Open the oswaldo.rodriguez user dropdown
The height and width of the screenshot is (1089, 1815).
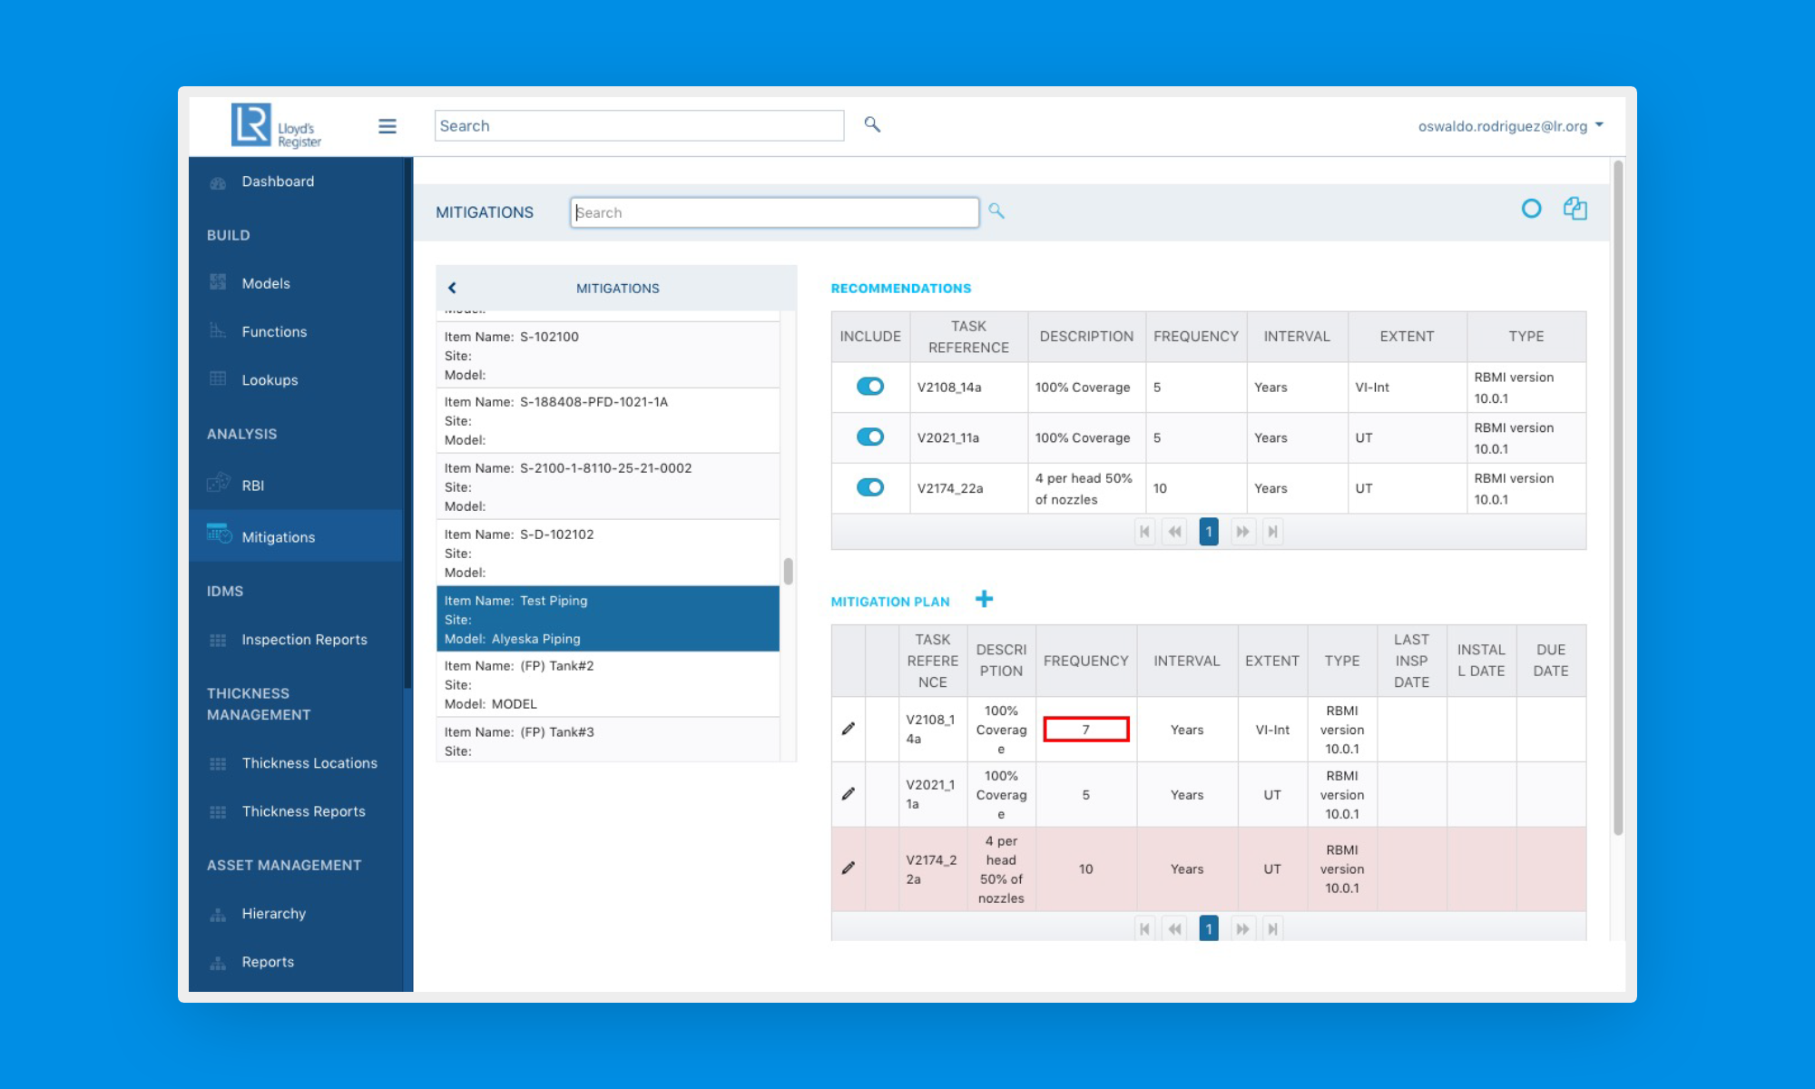[1511, 126]
